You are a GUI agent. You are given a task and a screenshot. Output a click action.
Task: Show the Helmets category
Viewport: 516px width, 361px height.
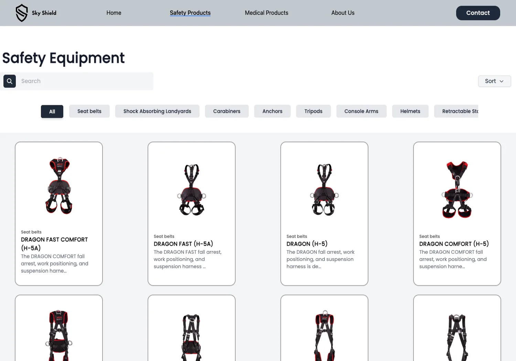(x=410, y=111)
